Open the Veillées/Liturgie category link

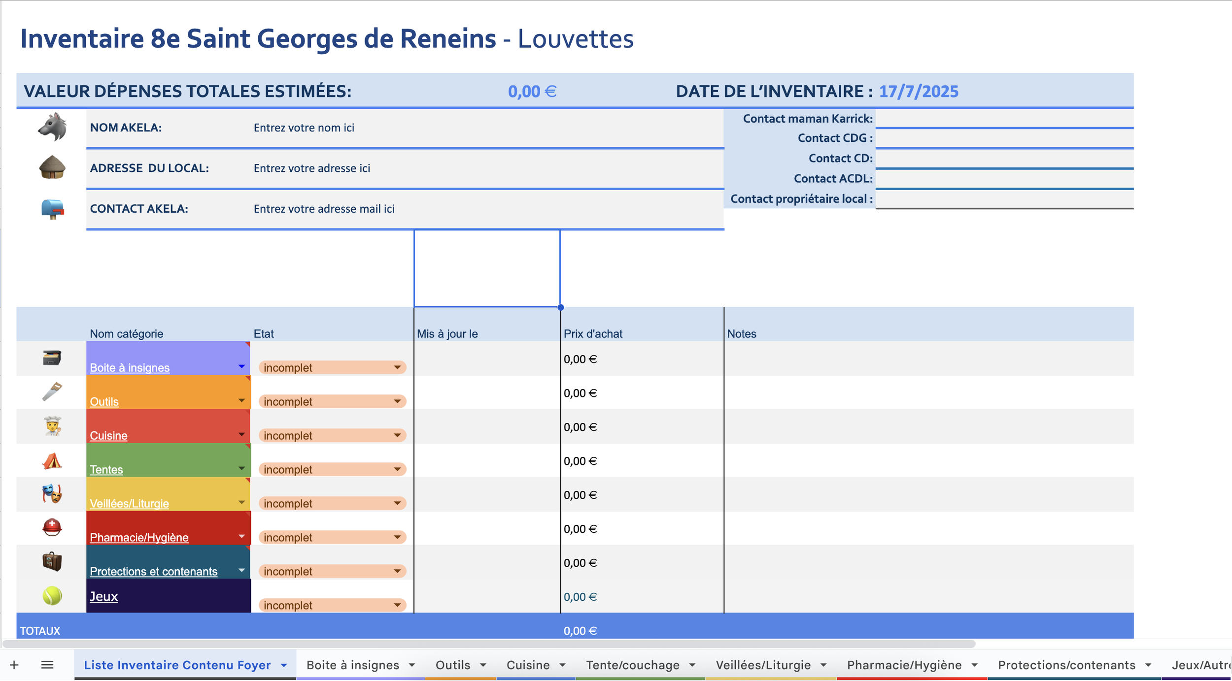point(129,504)
